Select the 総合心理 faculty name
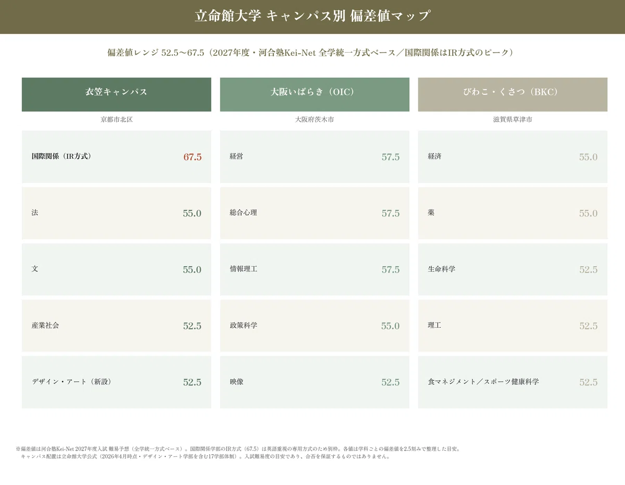625x485 pixels. 243,213
